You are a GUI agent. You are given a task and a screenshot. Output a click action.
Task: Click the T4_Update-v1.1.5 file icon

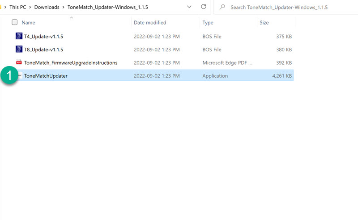pyautogui.click(x=19, y=37)
